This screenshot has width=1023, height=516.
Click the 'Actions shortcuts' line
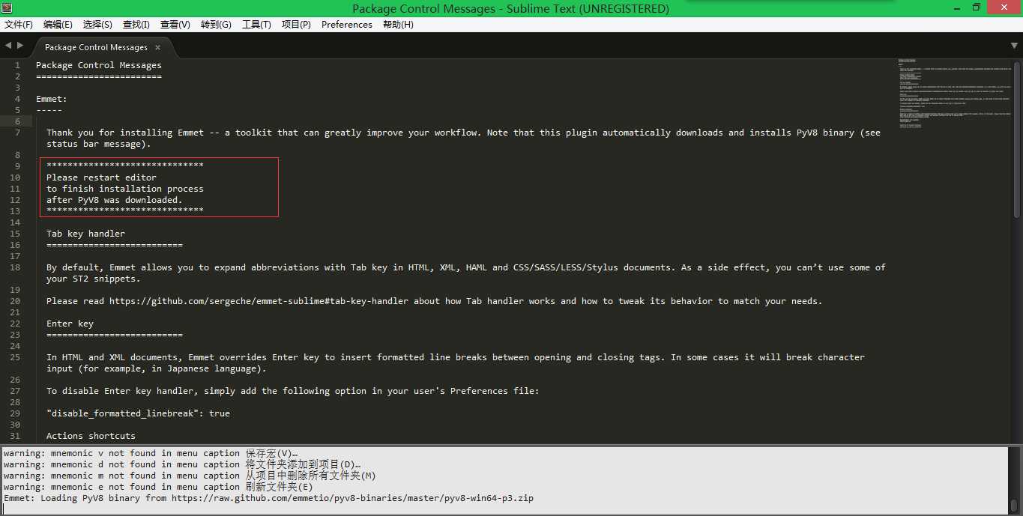(91, 436)
